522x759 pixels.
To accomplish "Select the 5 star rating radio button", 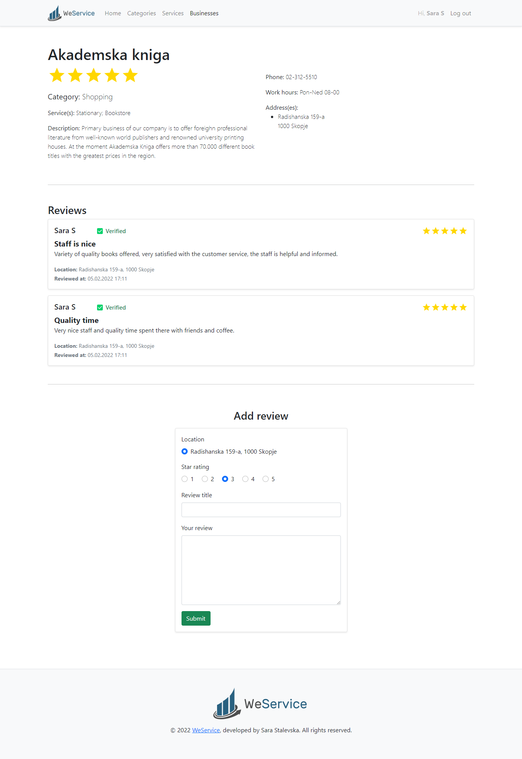I will (x=266, y=479).
